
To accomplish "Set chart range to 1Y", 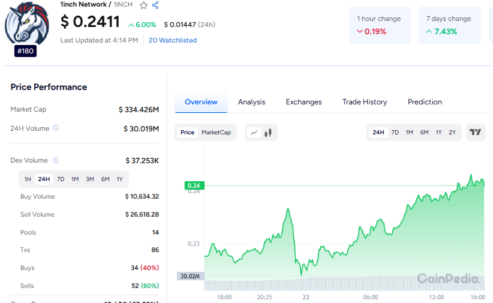I will (438, 133).
